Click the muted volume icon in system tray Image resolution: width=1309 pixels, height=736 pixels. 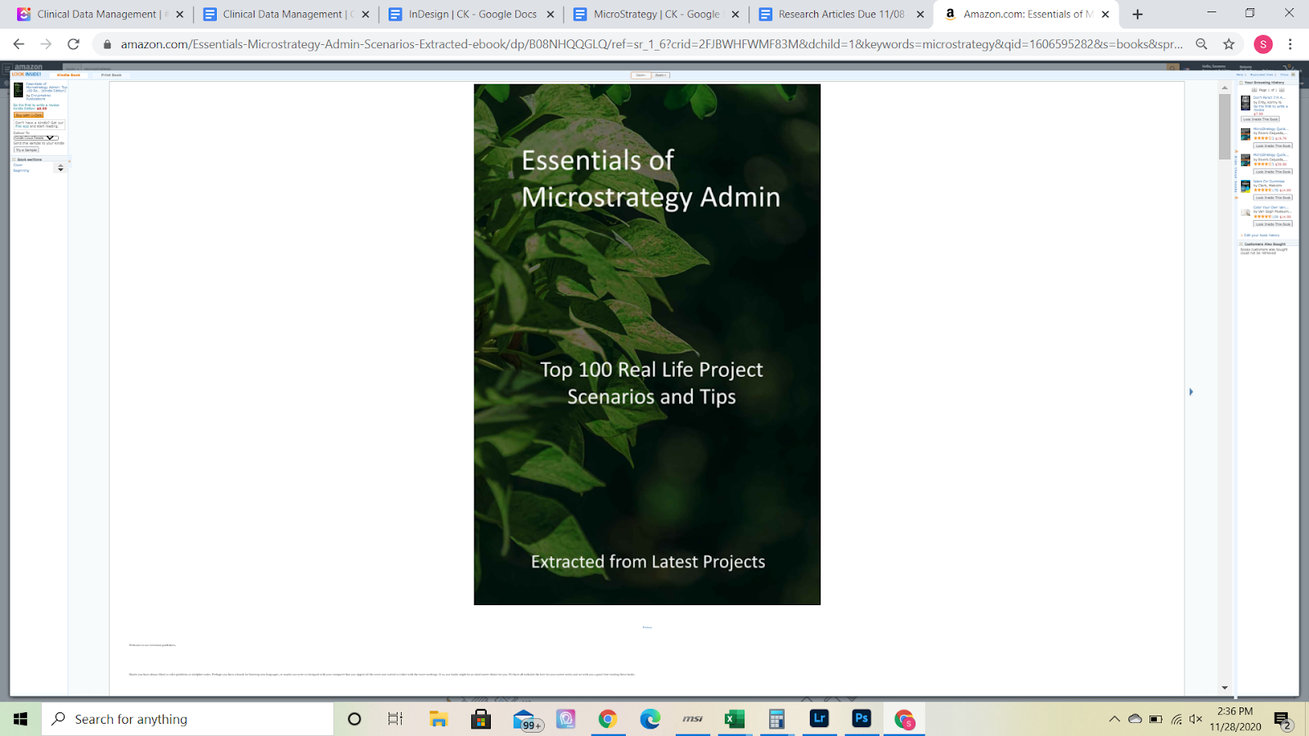pyautogui.click(x=1196, y=720)
